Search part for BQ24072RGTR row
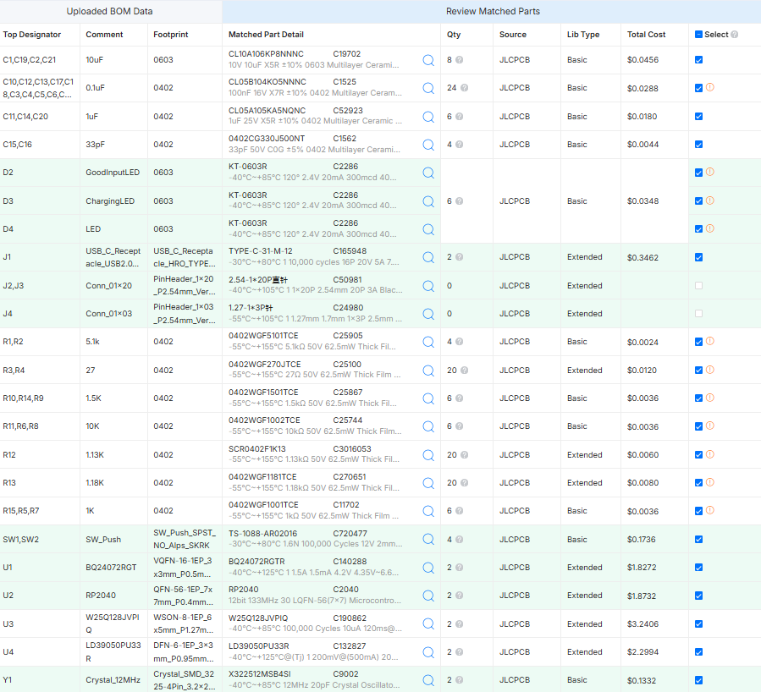This screenshot has width=761, height=692. (428, 568)
